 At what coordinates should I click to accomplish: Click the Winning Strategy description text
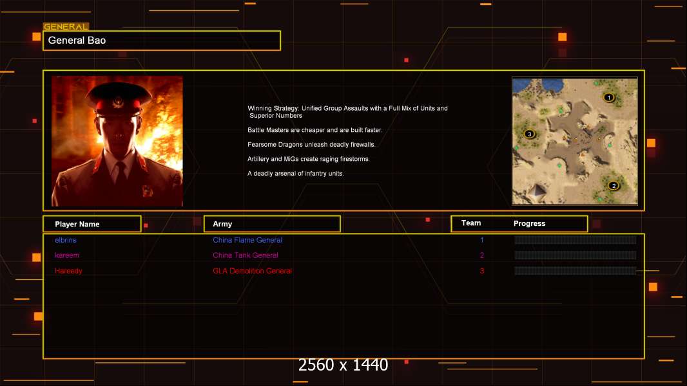tap(347, 112)
